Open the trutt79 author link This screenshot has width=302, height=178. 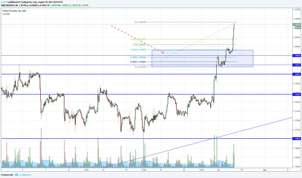tap(4, 2)
